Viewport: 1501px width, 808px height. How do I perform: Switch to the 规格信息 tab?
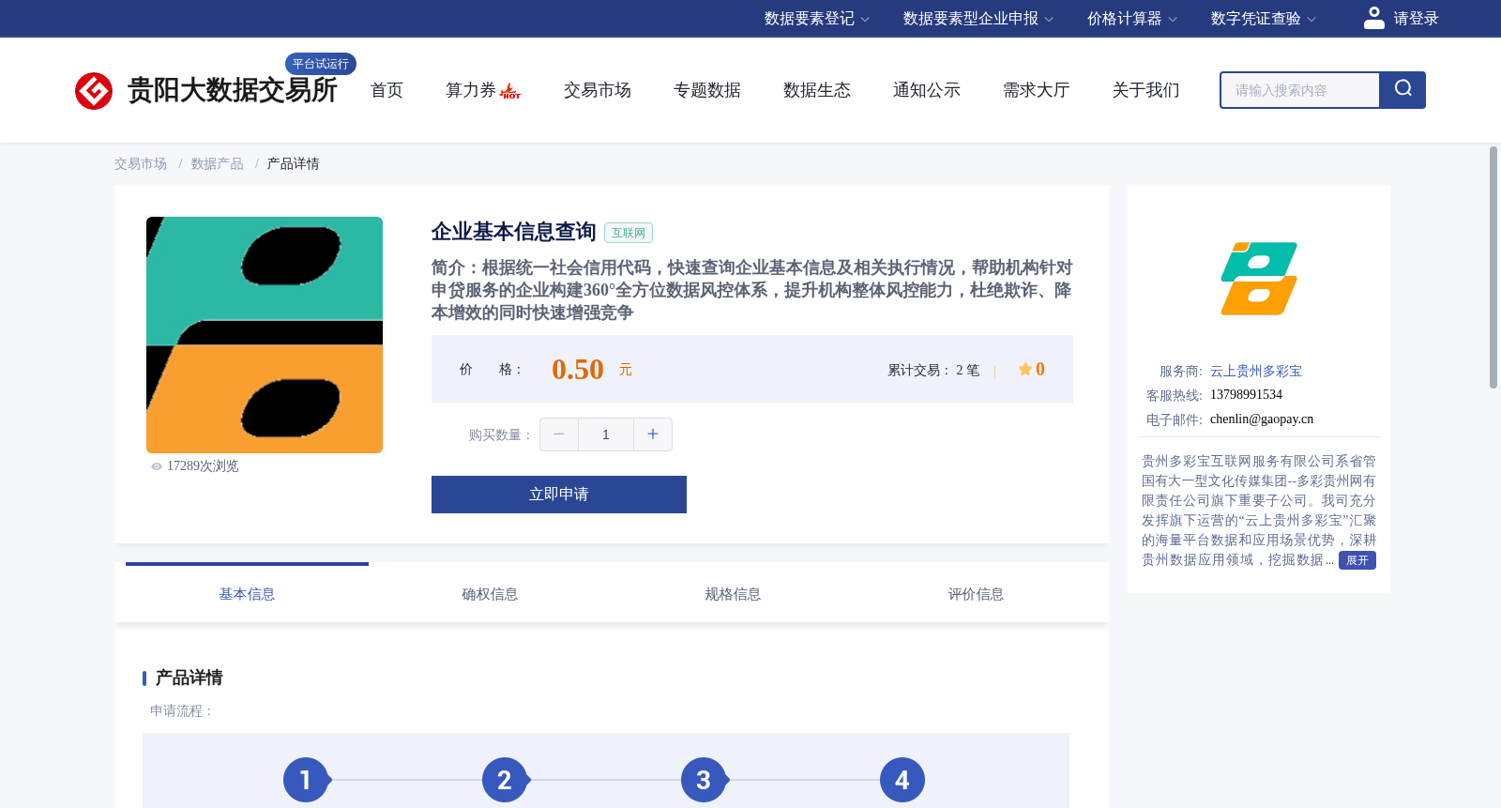tap(733, 593)
